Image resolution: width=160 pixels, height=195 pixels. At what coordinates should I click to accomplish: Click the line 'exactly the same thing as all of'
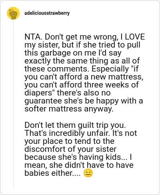point(82,61)
